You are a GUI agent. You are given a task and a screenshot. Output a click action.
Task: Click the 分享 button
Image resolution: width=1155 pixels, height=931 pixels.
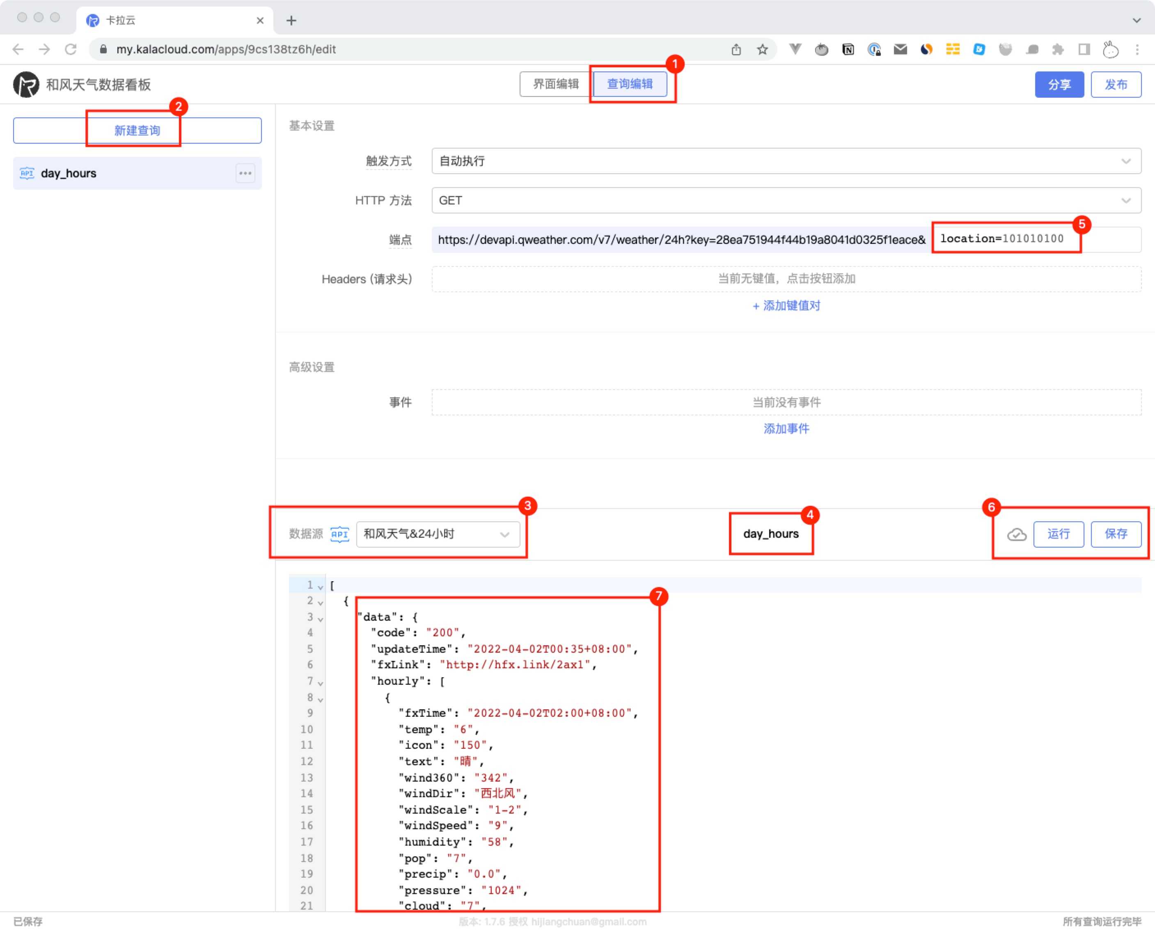pyautogui.click(x=1059, y=84)
